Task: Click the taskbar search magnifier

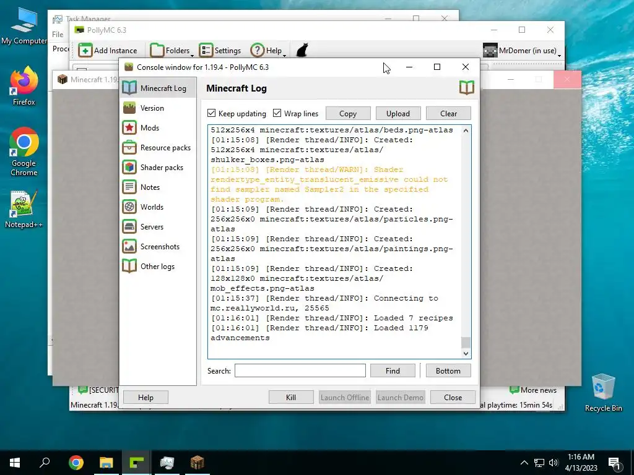Action: (45, 463)
